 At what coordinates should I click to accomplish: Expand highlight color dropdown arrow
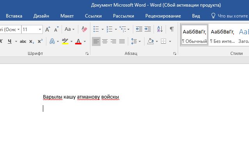pyautogui.click(x=71, y=42)
